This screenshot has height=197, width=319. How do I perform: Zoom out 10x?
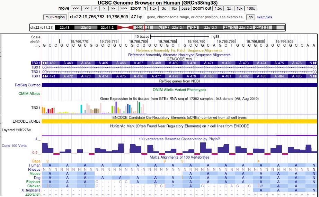239,8
